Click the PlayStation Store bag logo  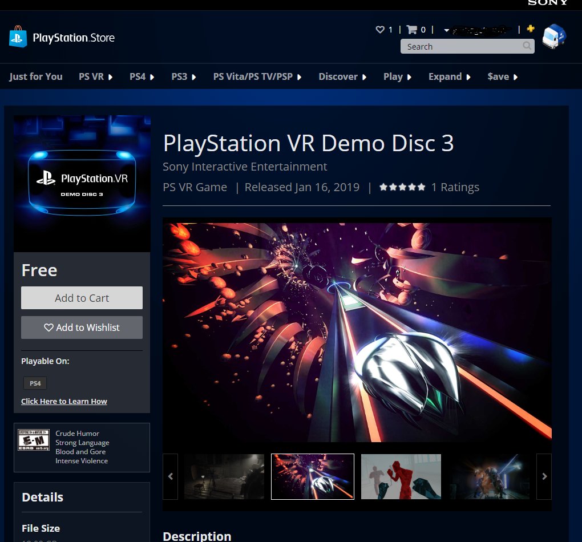[18, 37]
